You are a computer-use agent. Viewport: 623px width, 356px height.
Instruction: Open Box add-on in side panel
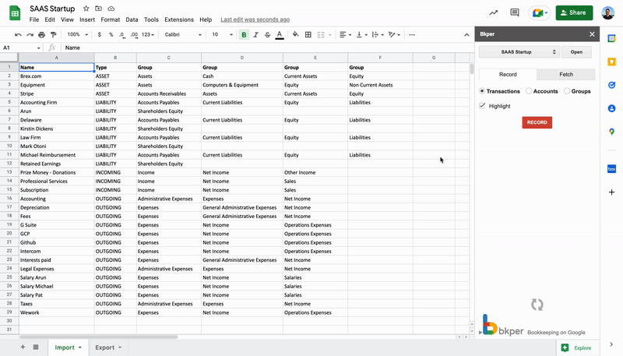coord(611,169)
